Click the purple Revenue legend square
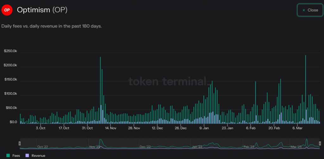 27,156
